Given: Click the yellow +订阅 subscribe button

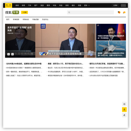Looking at the screenshot, I should coord(25,12).
